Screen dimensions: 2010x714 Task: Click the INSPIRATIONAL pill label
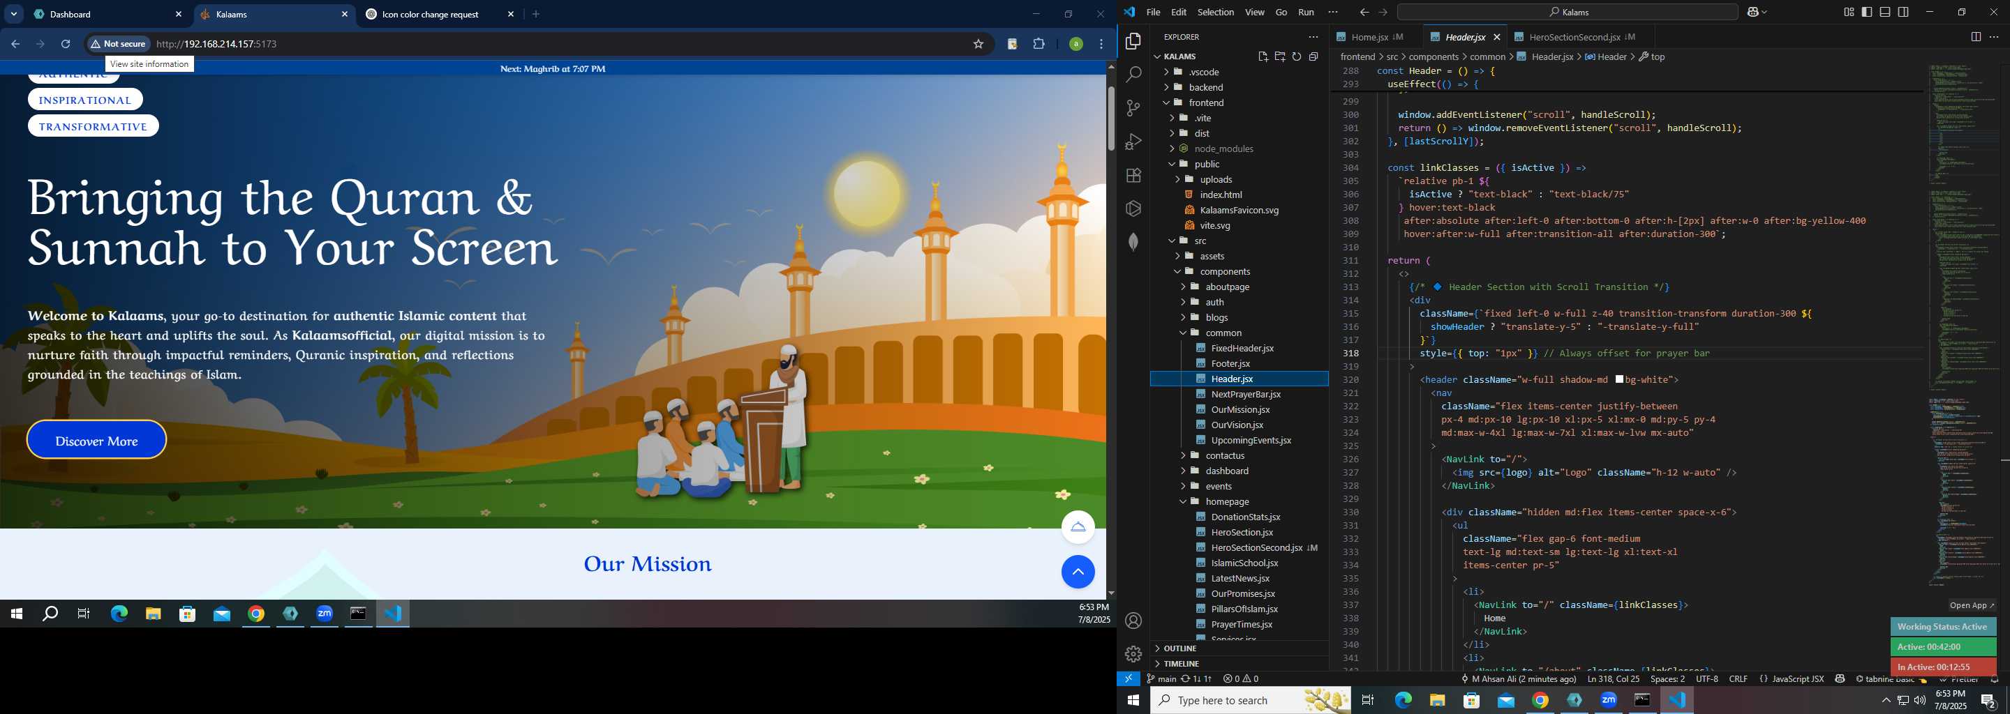click(x=85, y=100)
